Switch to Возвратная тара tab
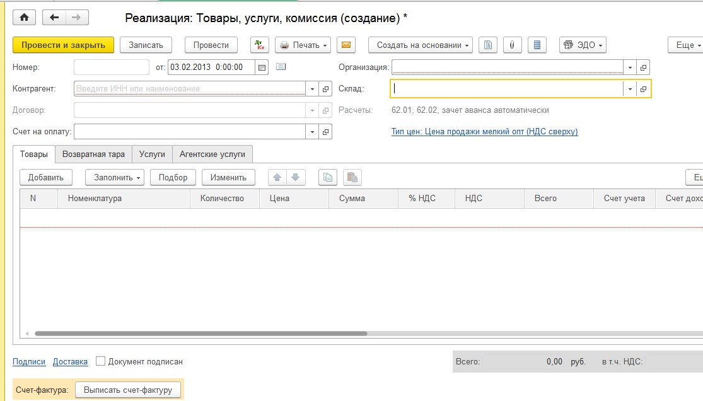The width and height of the screenshot is (703, 401). [x=93, y=154]
